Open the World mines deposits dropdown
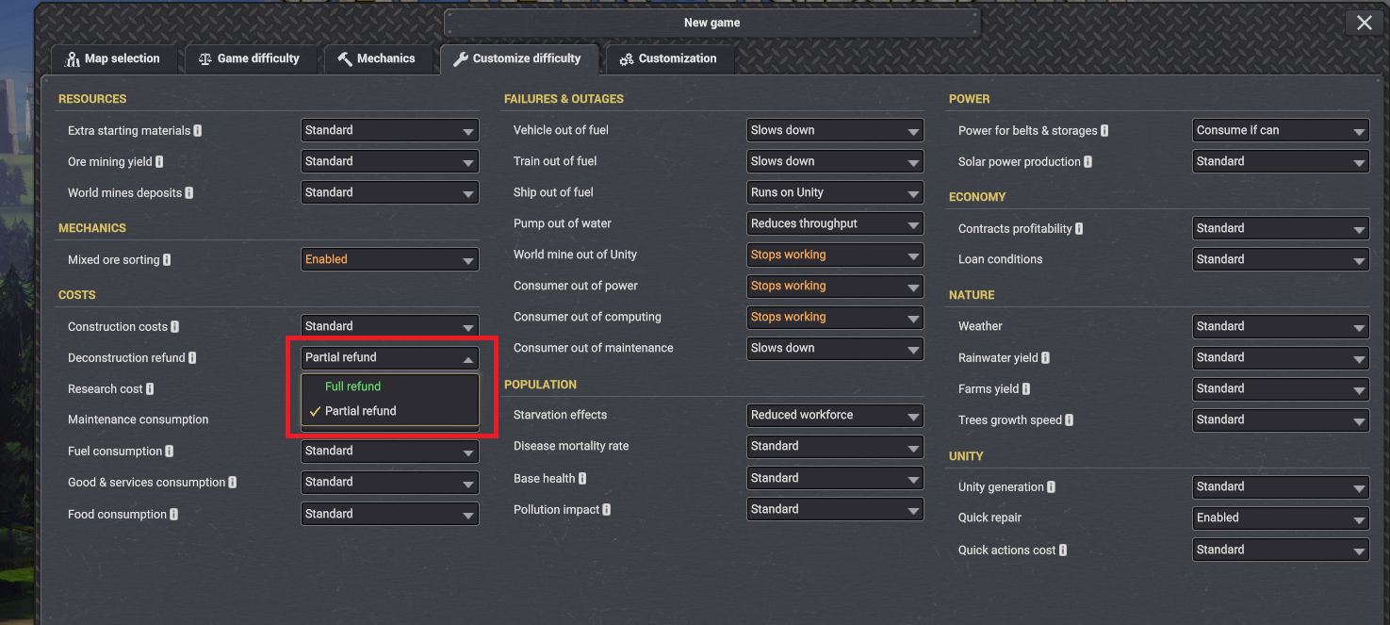The height and width of the screenshot is (625, 1390). pyautogui.click(x=390, y=192)
